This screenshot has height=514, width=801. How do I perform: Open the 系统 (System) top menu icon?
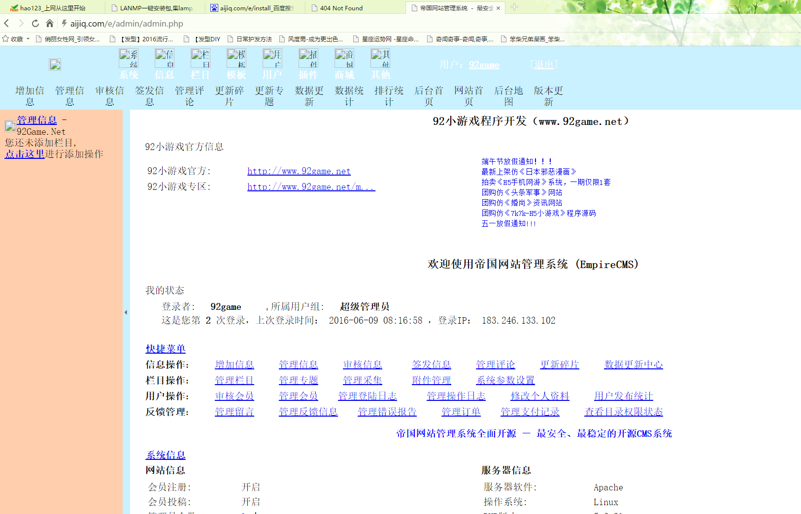(x=129, y=58)
